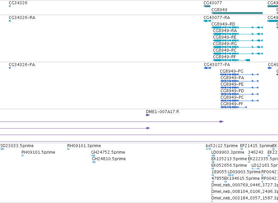Click the Dmel_neb_008104_0106_2496 label
This screenshot has height=203, width=278.
point(245,192)
